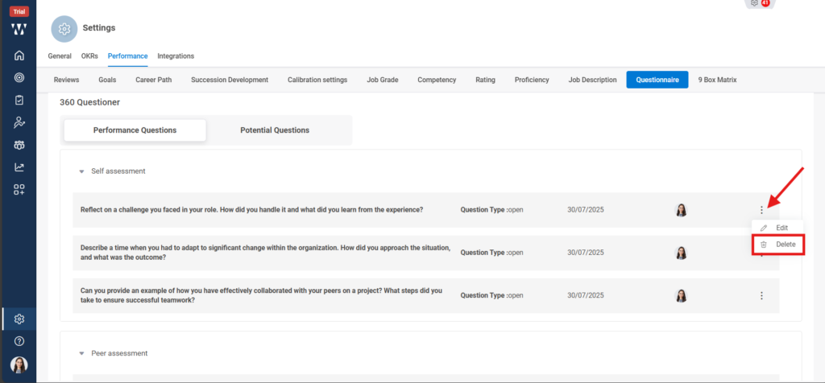Click the Trial badge
The height and width of the screenshot is (383, 825).
tap(19, 11)
